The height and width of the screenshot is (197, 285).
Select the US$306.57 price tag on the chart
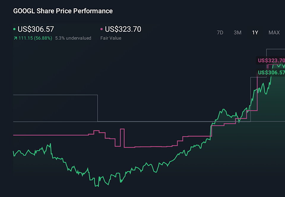[x=272, y=72]
